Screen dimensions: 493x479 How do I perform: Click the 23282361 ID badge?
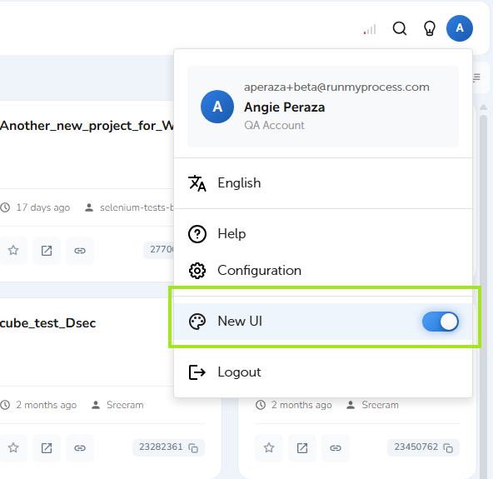coord(168,447)
